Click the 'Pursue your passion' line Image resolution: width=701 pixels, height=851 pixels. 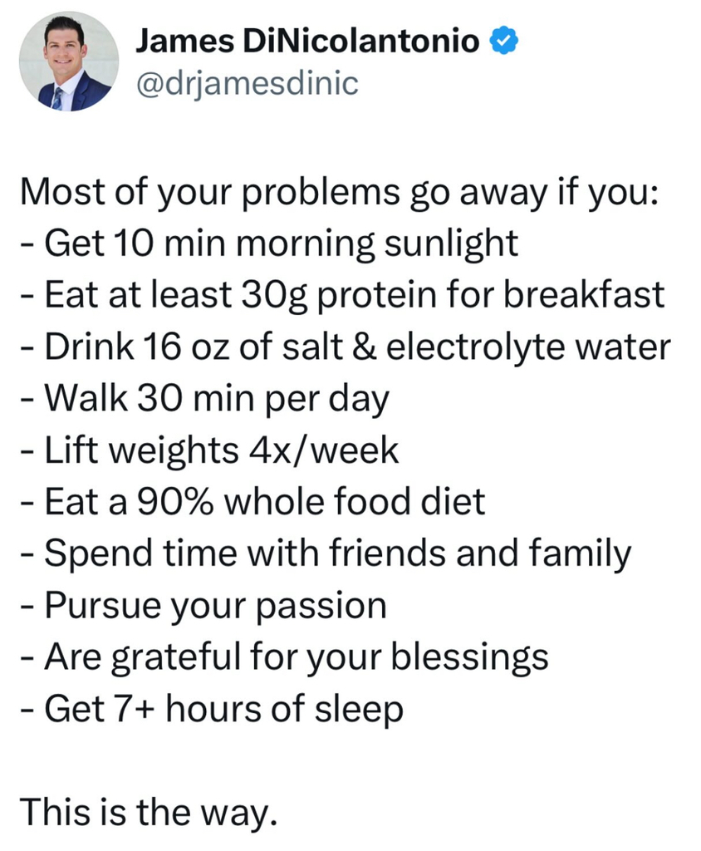pos(203,606)
